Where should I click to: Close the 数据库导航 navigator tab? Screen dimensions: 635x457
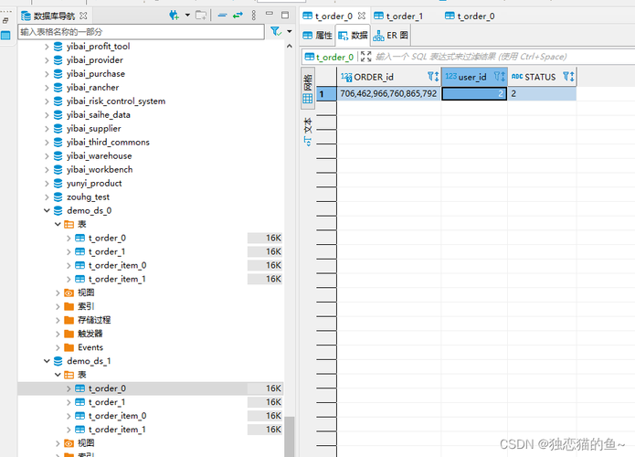pos(83,16)
